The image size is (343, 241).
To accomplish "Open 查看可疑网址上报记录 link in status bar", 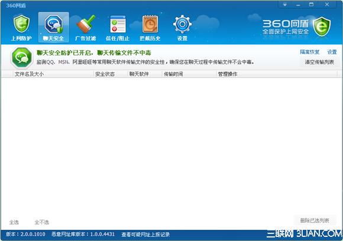I will click(145, 235).
